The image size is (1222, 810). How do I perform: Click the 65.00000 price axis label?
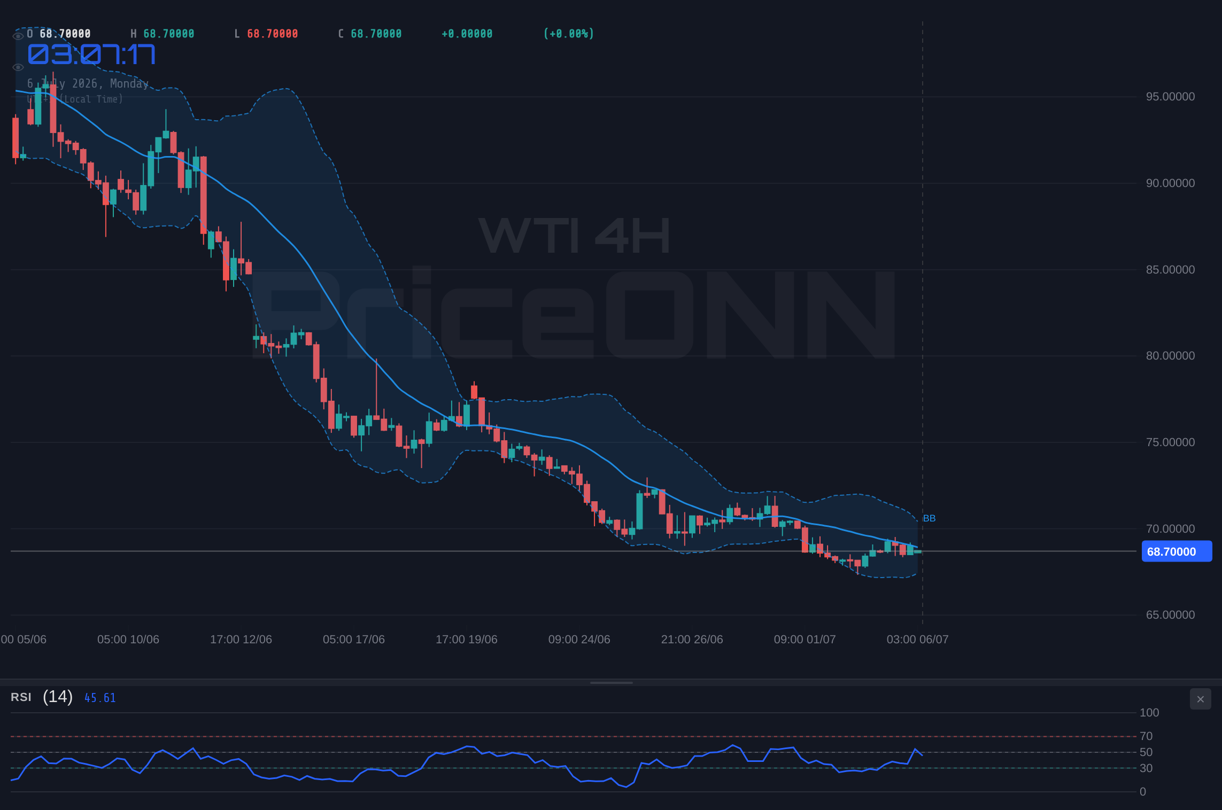coord(1170,615)
